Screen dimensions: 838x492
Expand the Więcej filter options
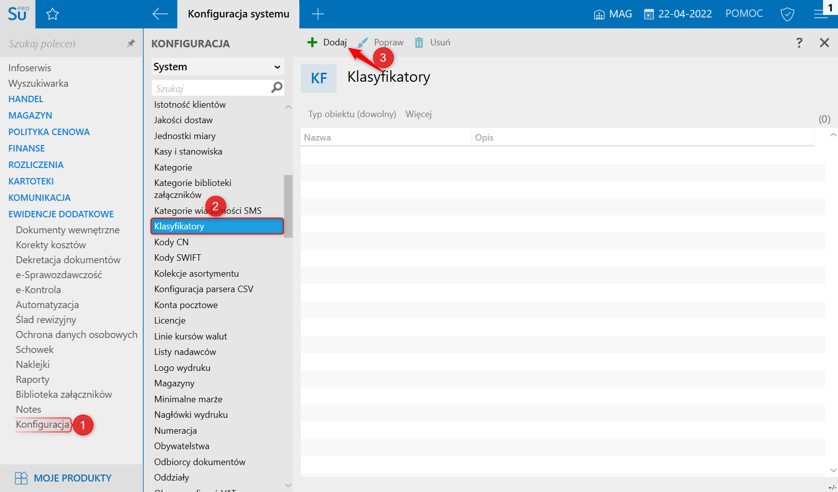click(419, 114)
